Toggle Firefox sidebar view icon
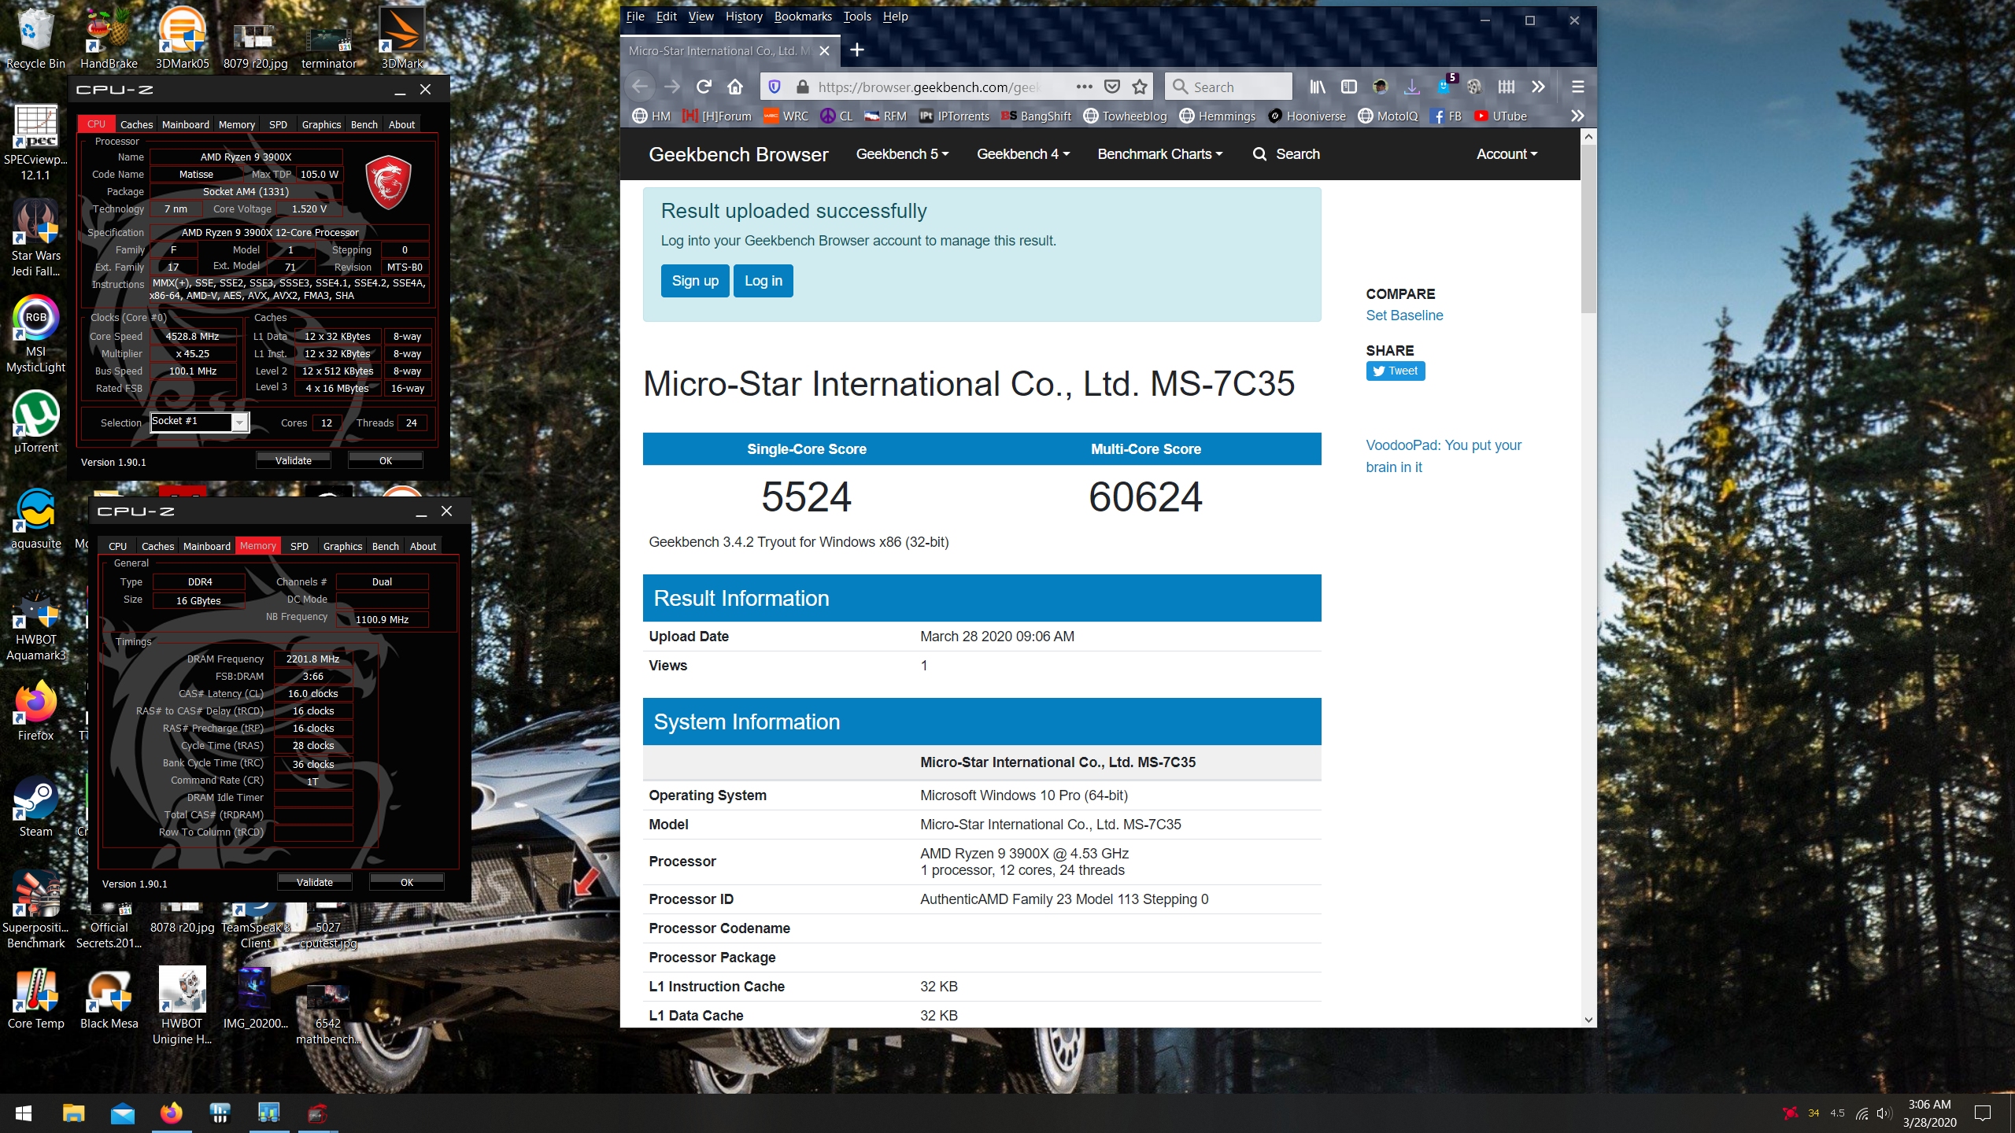2015x1133 pixels. (1348, 87)
